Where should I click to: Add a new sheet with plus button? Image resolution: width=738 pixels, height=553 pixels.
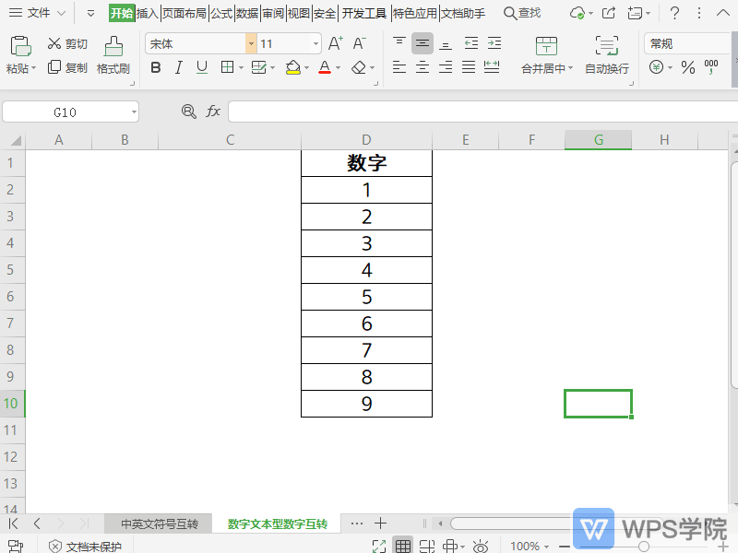380,523
